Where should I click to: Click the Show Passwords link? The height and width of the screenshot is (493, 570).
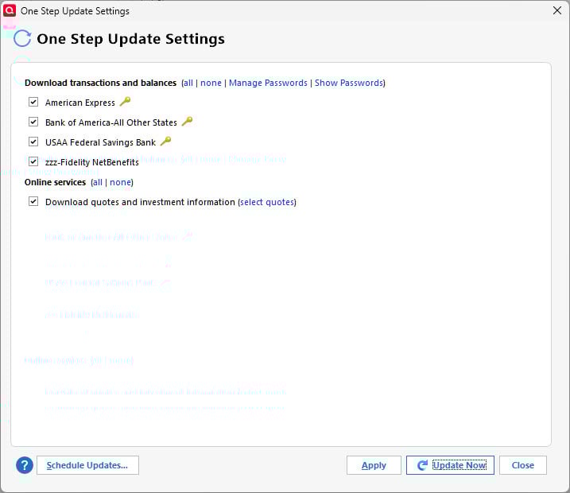[x=349, y=83]
